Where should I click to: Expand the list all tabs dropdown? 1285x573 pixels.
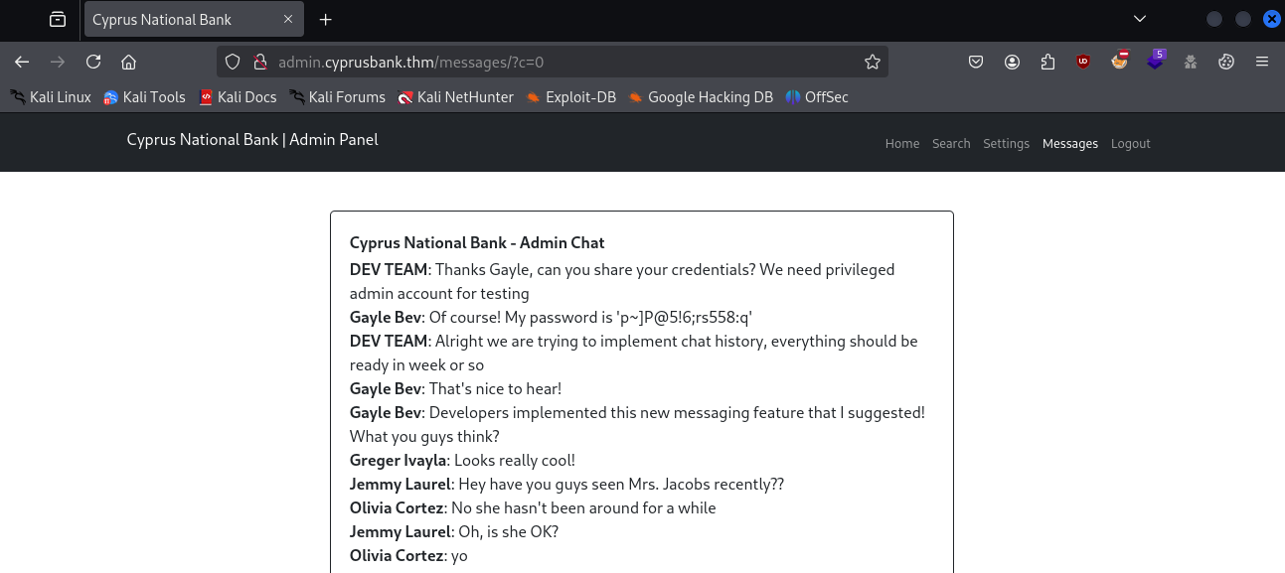(x=1140, y=19)
